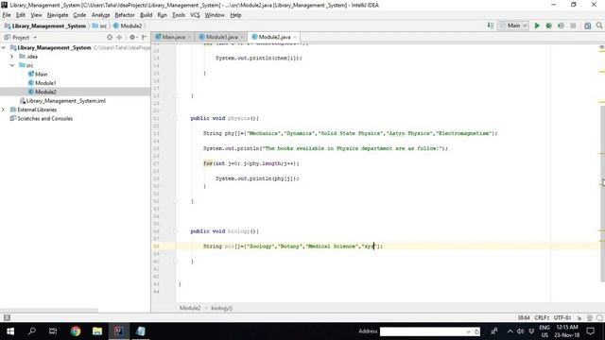Open Task View on the taskbar

53,331
